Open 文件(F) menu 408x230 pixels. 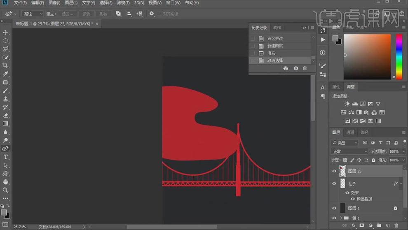tap(20, 2)
